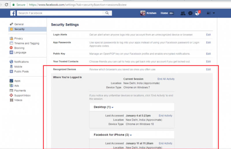Open Notifications settings in sidebar
This screenshot has width=231, height=149.
coord(21,62)
